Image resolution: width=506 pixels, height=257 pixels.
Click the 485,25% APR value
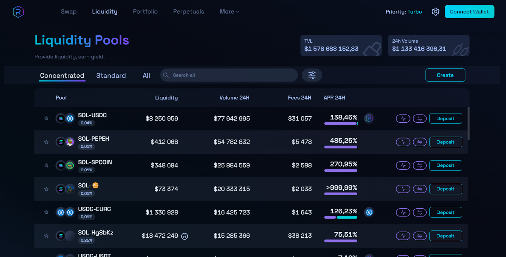[x=343, y=140]
